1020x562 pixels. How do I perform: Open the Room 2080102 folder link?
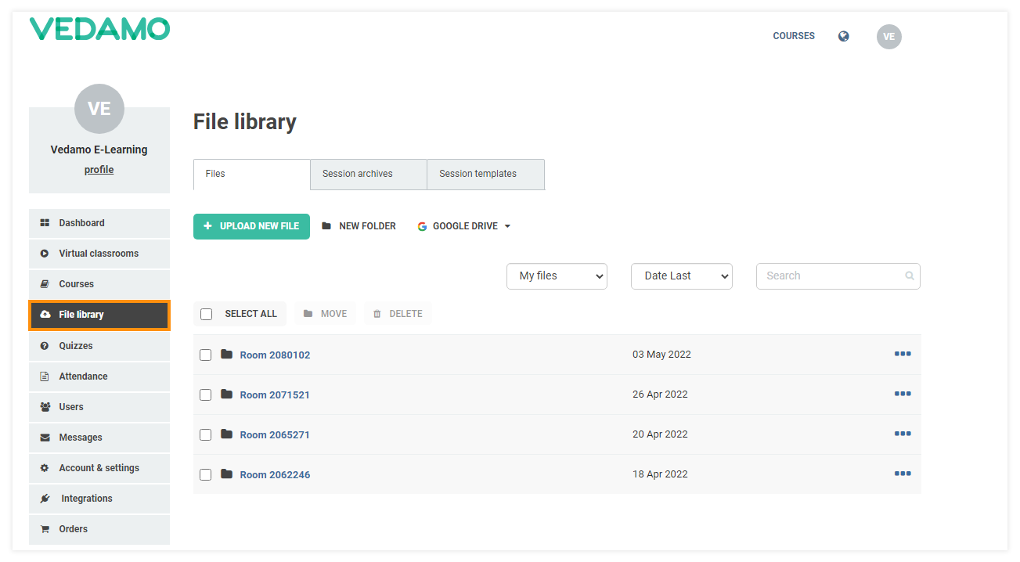pyautogui.click(x=275, y=355)
